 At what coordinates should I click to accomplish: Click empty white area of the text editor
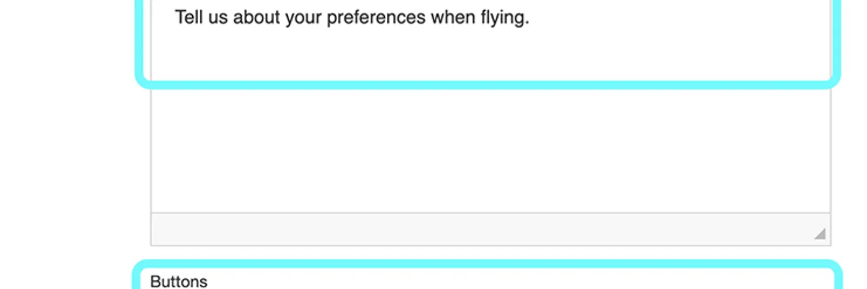[x=490, y=150]
